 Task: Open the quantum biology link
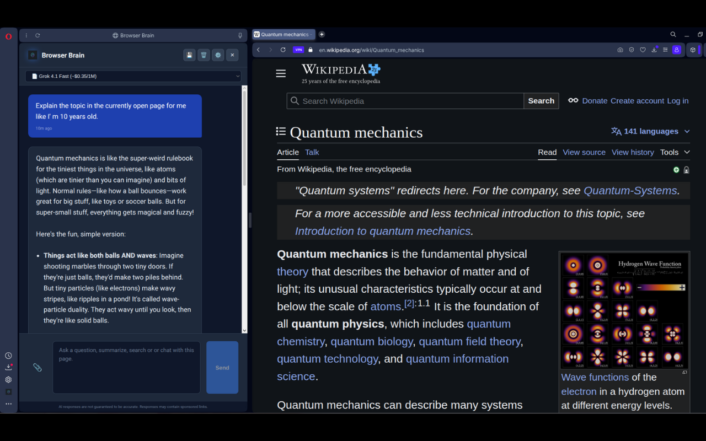pos(372,341)
